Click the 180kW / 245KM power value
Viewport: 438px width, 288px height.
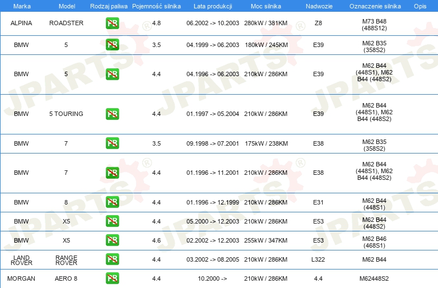(266, 45)
